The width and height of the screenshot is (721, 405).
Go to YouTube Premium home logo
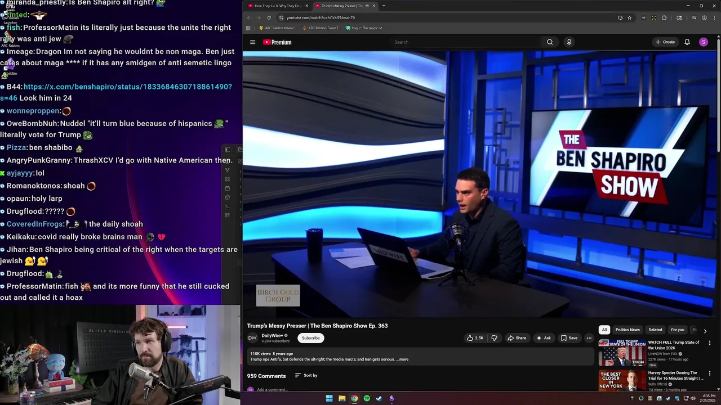[277, 42]
